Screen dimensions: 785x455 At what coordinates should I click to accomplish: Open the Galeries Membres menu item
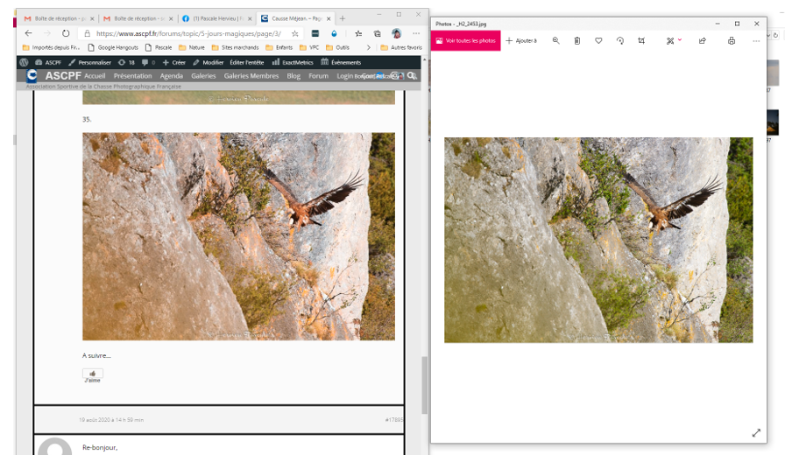251,76
